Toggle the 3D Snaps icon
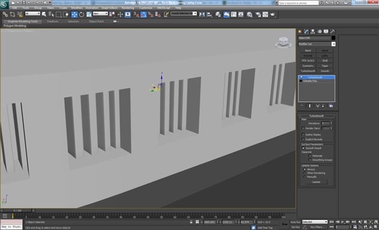Image resolution: width=379 pixels, height=230 pixels. coord(136,14)
